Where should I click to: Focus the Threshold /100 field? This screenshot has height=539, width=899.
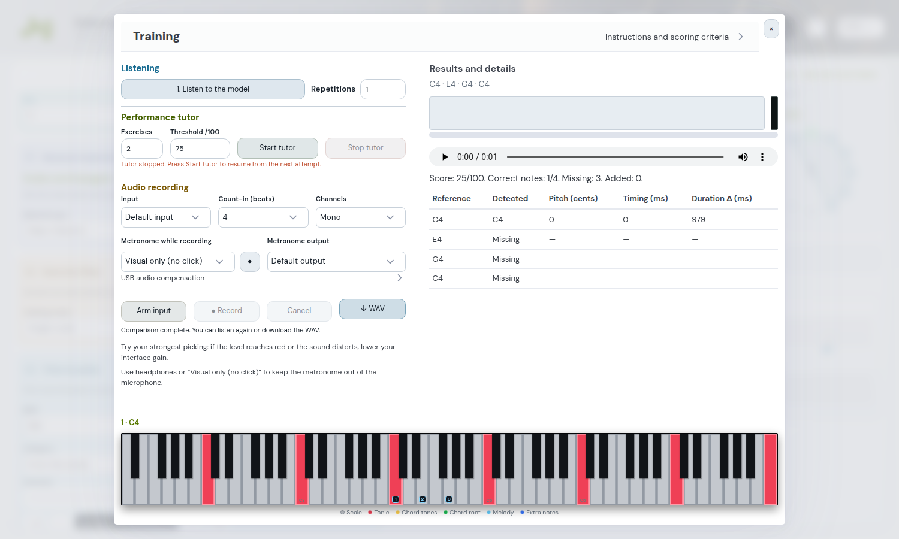pos(200,149)
